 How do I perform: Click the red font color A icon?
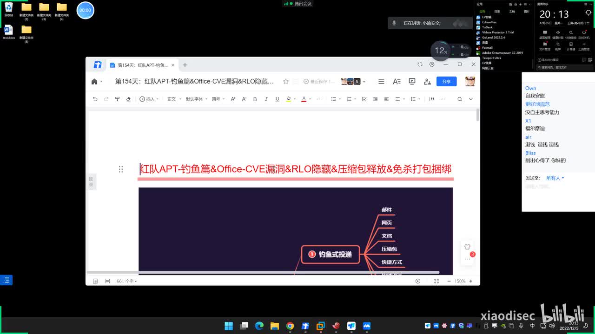(304, 99)
